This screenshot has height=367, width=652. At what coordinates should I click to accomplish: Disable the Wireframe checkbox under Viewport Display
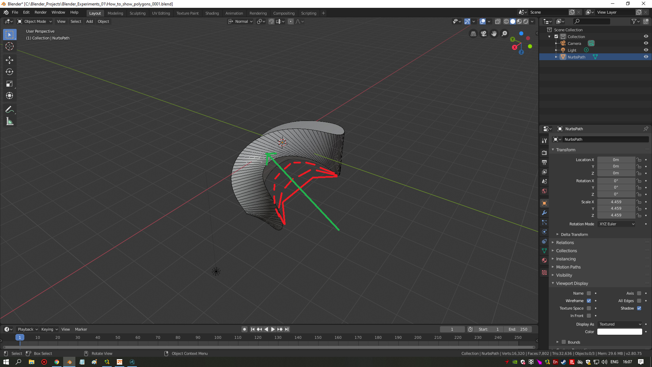(589, 301)
